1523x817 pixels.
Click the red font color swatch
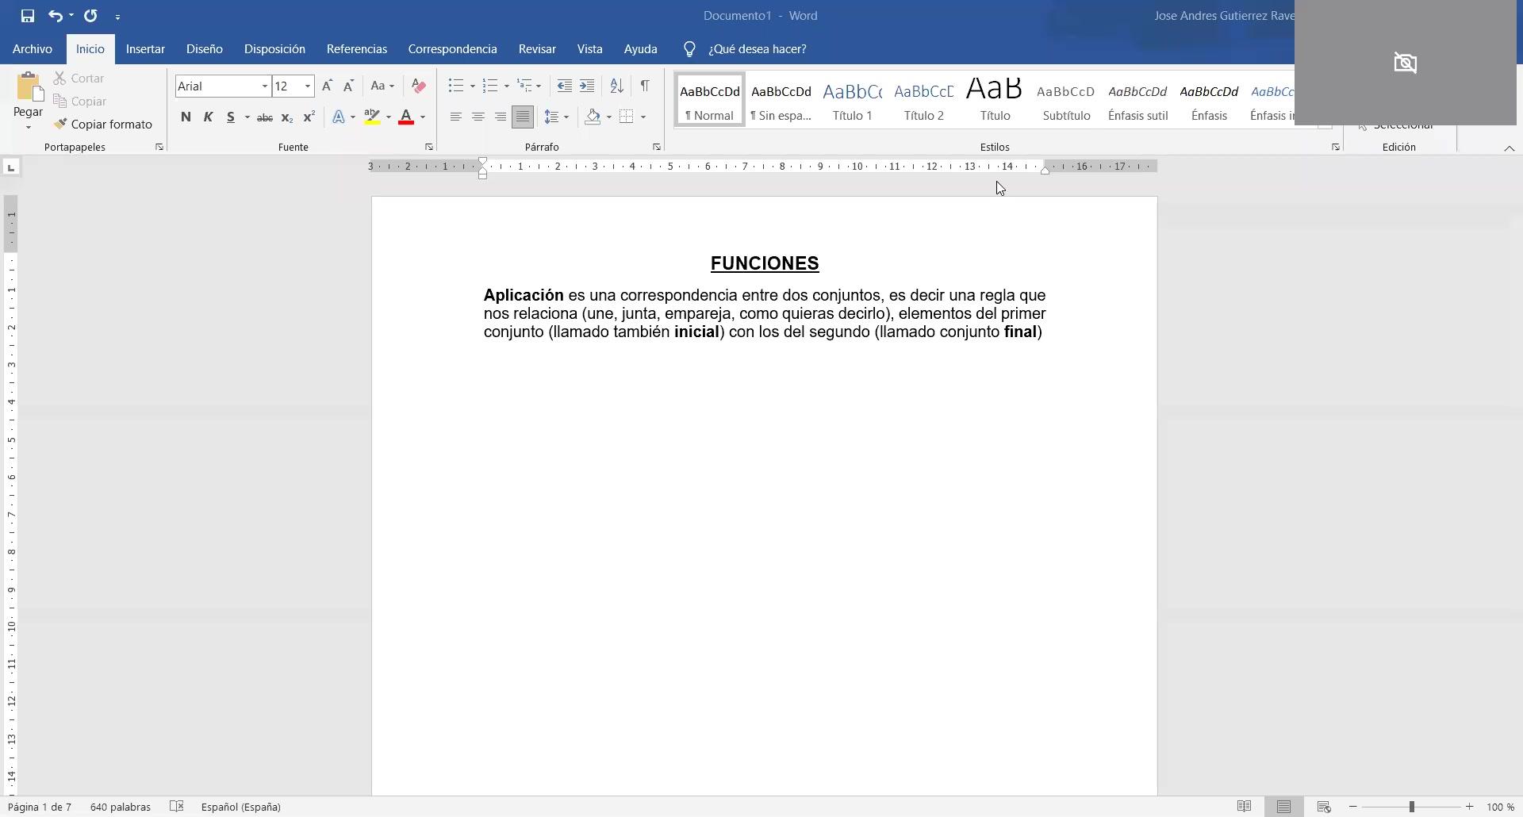(x=406, y=117)
